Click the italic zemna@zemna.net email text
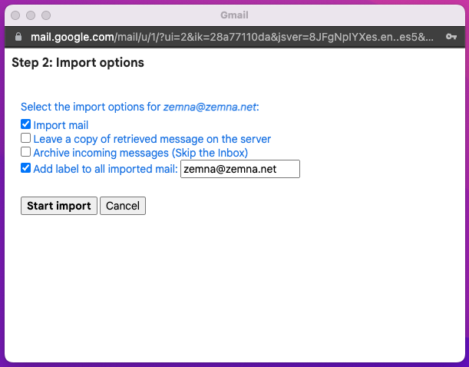The width and height of the screenshot is (469, 367). (210, 107)
